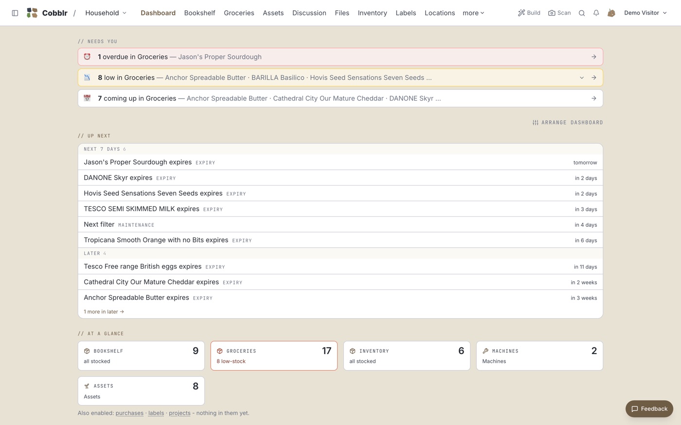Click the 'NEXT 7 DAYS' group header
The image size is (681, 425).
[x=340, y=149]
